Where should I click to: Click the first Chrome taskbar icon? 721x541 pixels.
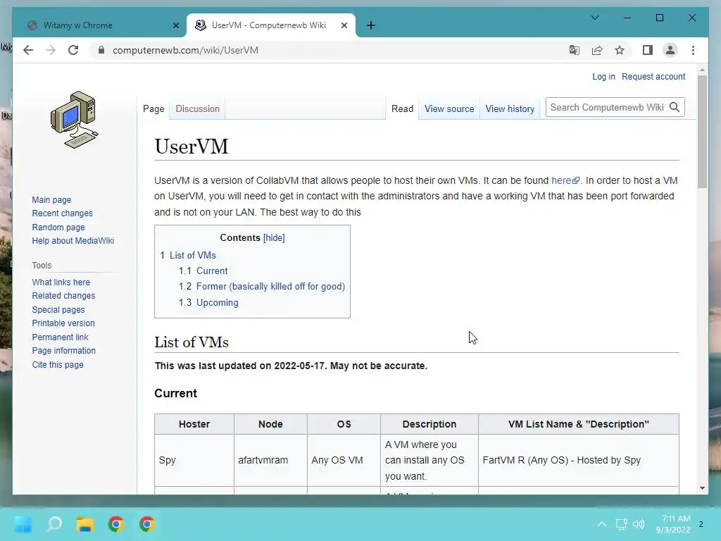click(x=116, y=524)
